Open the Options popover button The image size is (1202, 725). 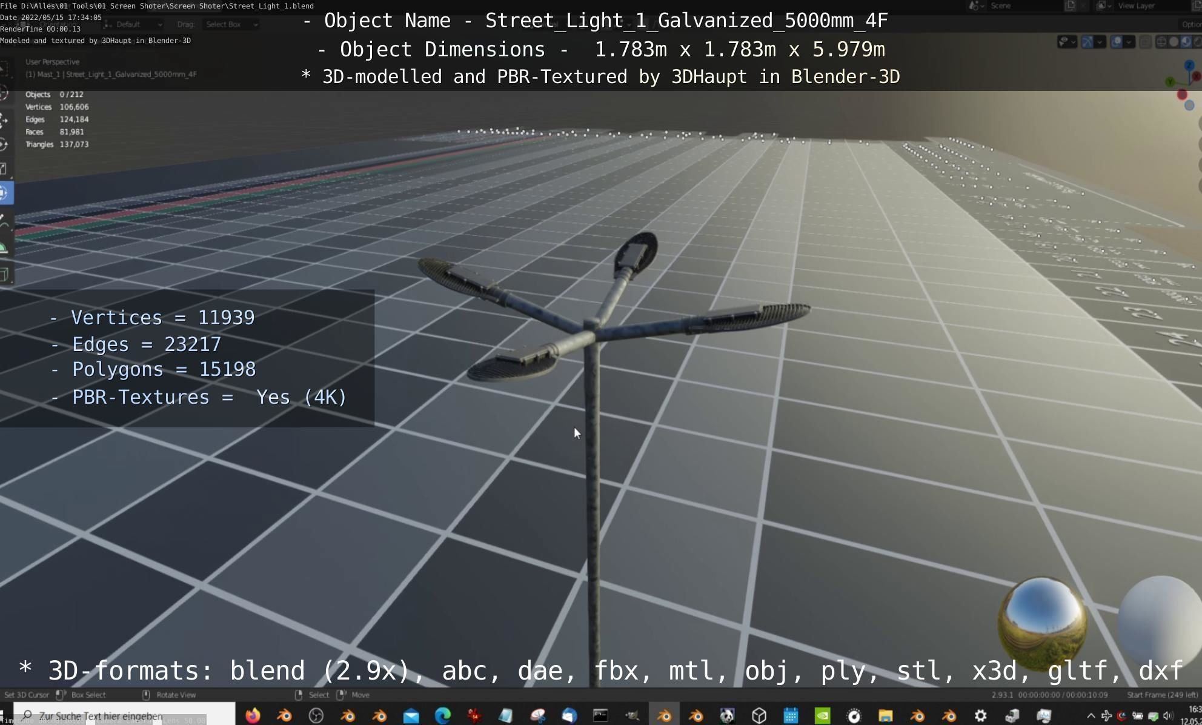(1190, 24)
